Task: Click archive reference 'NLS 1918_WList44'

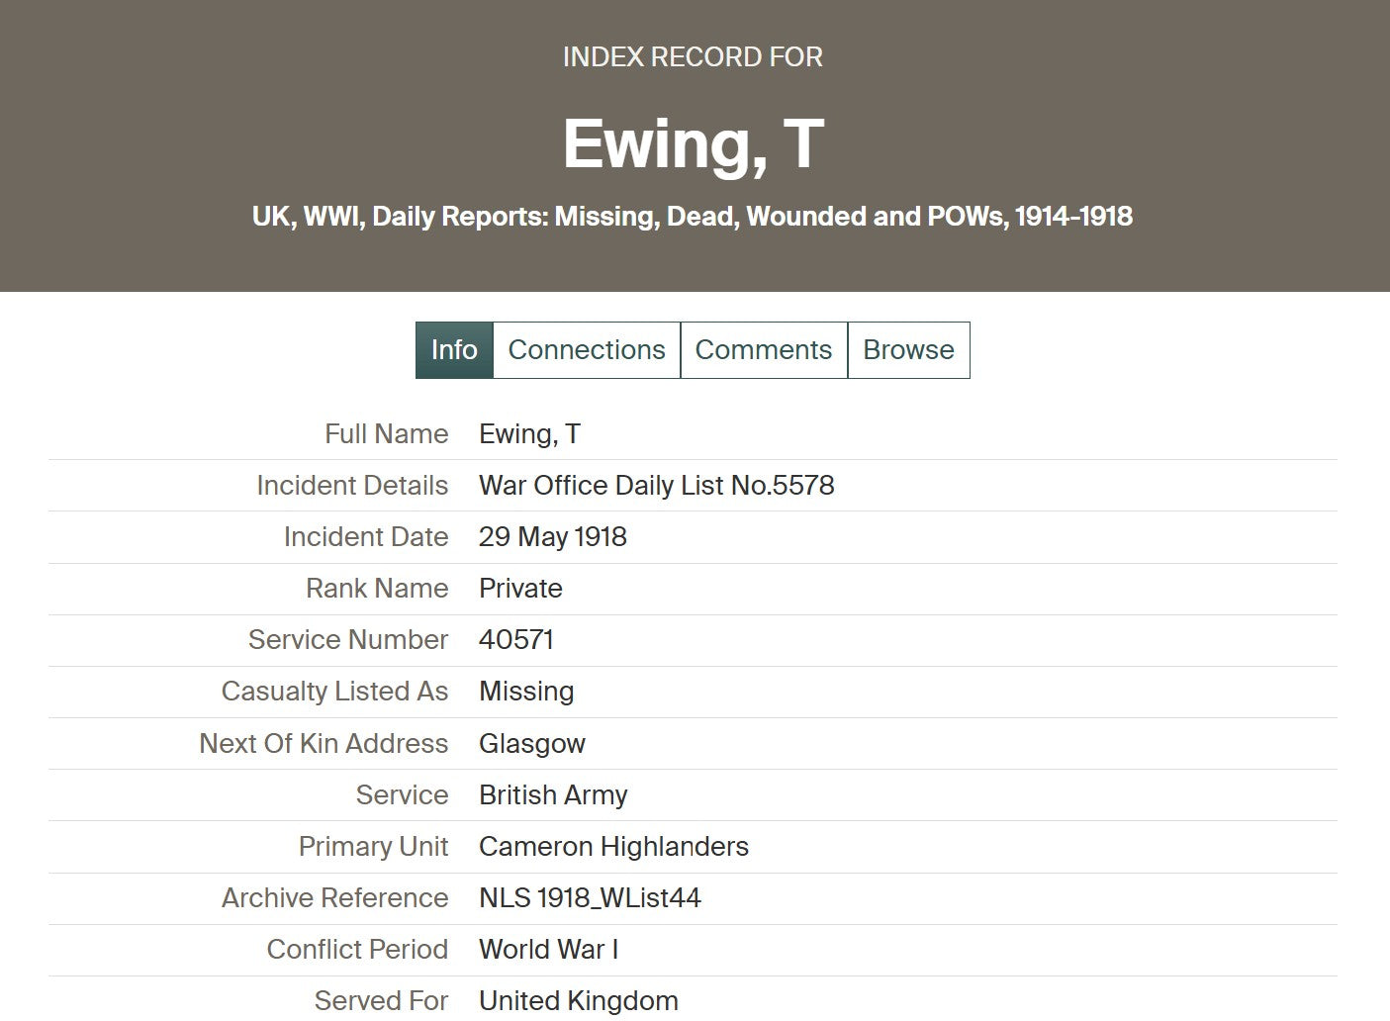Action: (590, 898)
